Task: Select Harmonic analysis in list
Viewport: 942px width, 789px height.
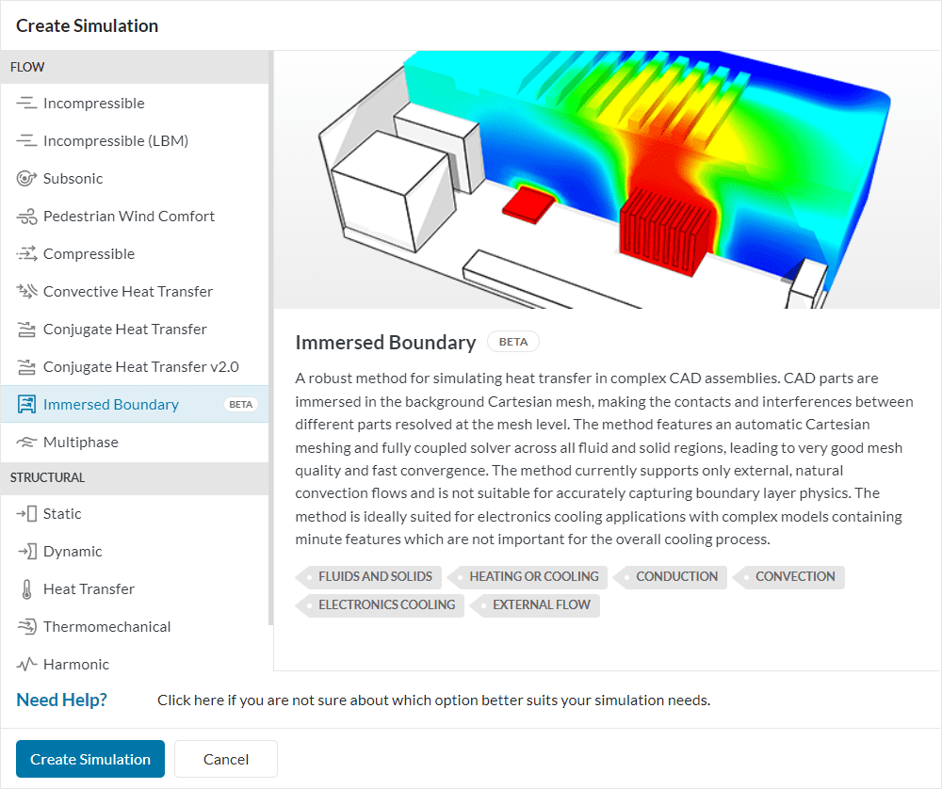Action: click(75, 665)
